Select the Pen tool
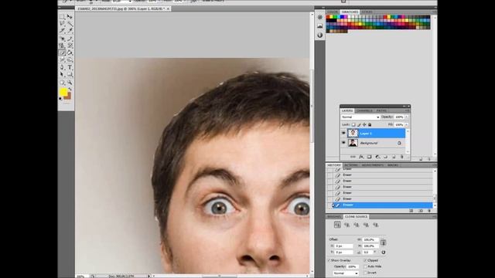The image size is (495, 278). click(62, 67)
